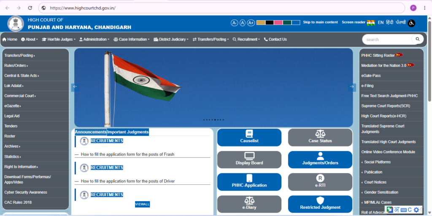Select the dark green theme swatch
The image size is (432, 216).
tap(287, 23)
